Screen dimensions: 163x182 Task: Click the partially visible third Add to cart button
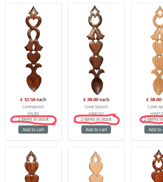[154, 130]
